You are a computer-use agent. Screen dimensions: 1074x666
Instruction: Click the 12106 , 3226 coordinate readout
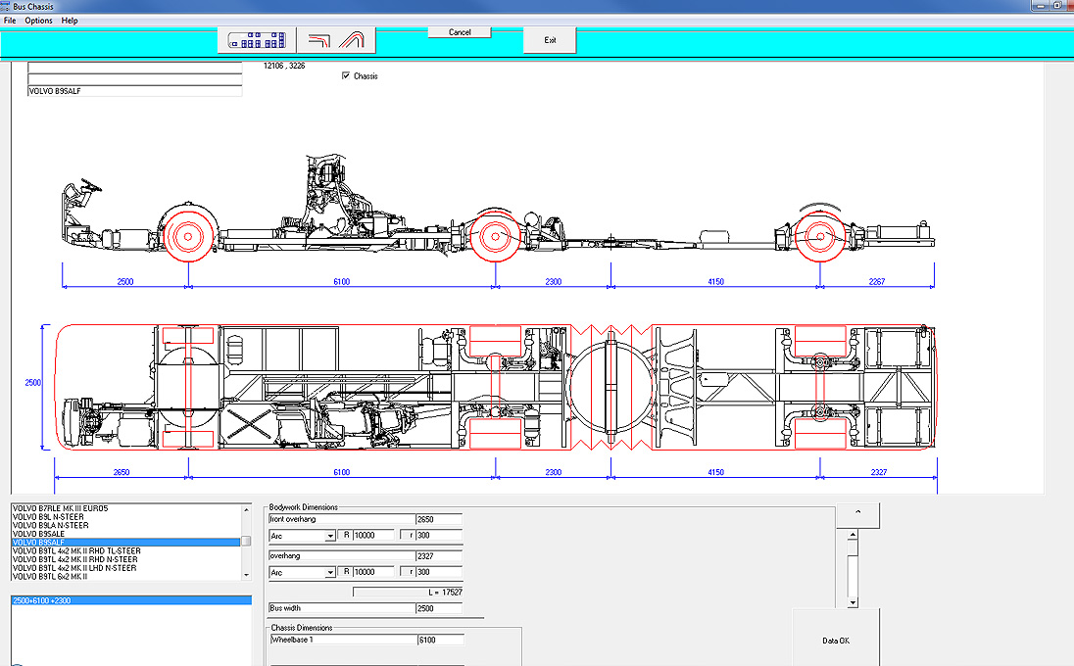(284, 66)
